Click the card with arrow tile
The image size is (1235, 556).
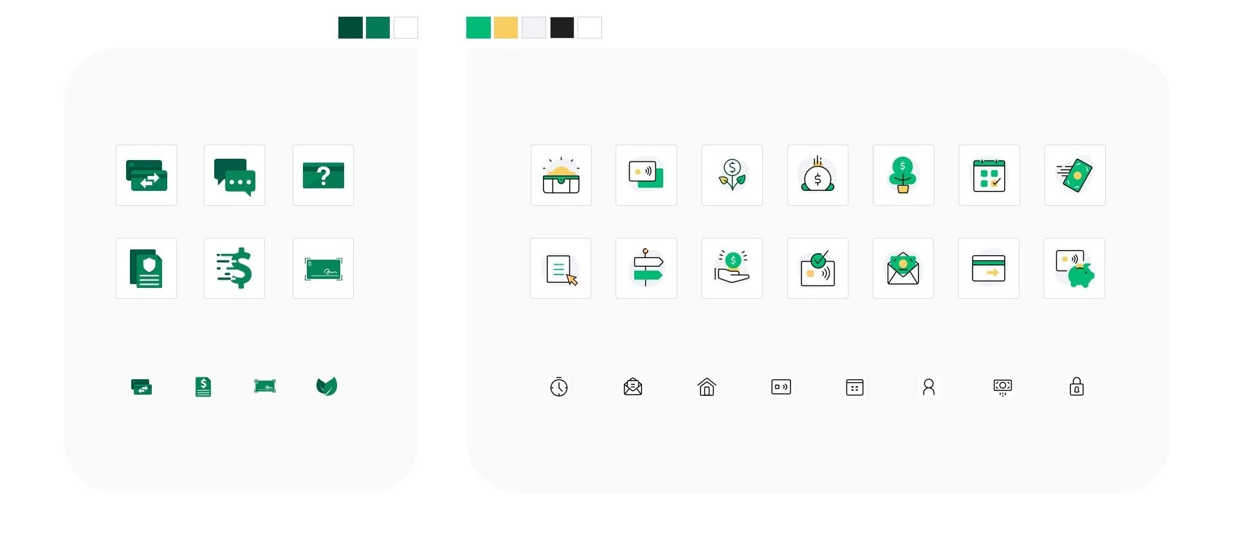(x=989, y=268)
